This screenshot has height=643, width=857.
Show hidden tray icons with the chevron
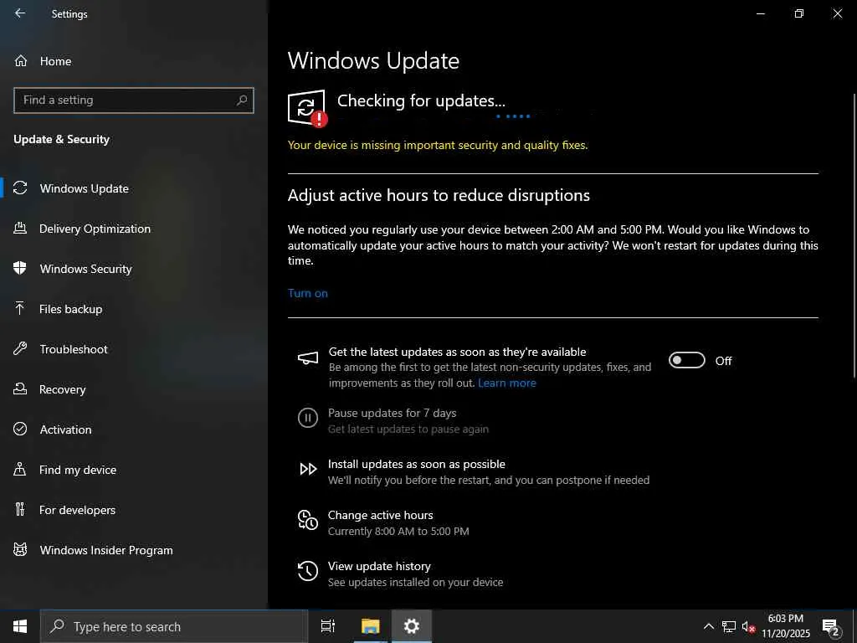(708, 626)
